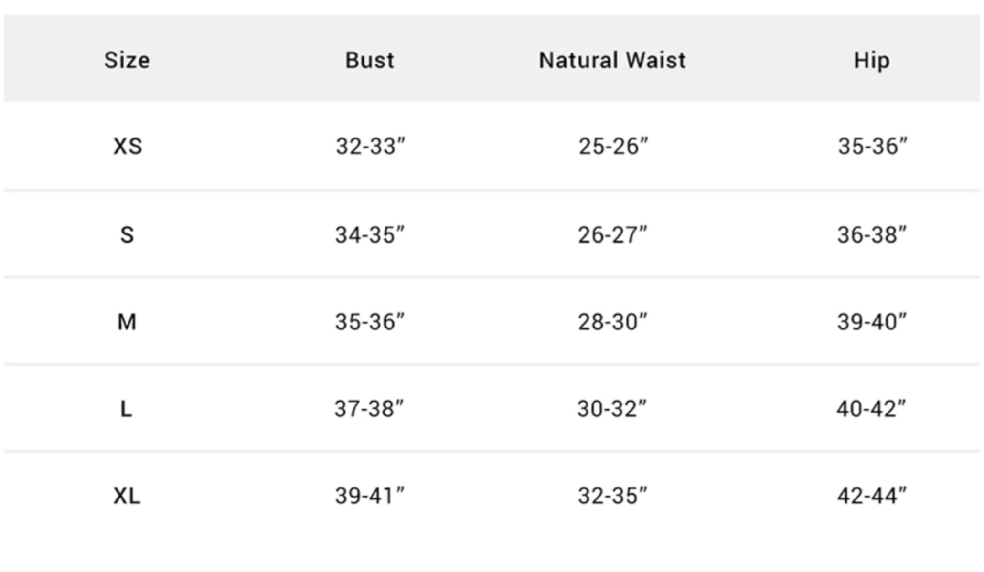Click the XL hip value 42-44"
Image resolution: width=984 pixels, height=572 pixels.
tap(872, 496)
